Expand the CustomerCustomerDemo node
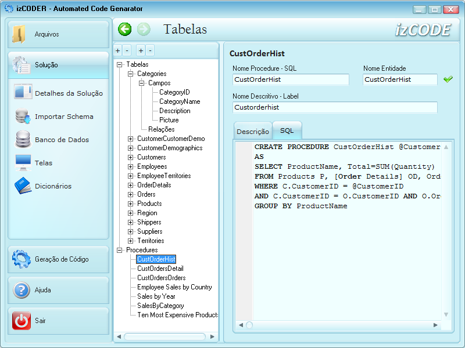The height and width of the screenshot is (348, 465). 130,139
